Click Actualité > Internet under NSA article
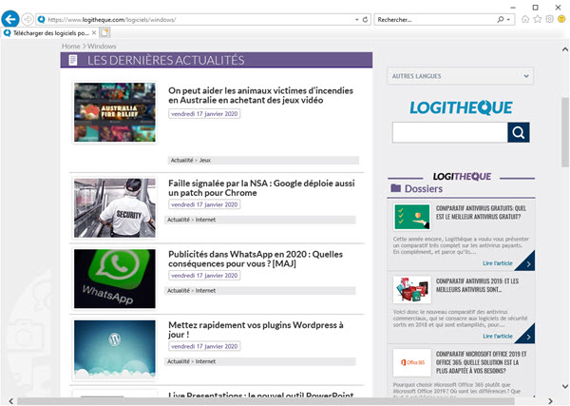The height and width of the screenshot is (406, 570). click(191, 220)
